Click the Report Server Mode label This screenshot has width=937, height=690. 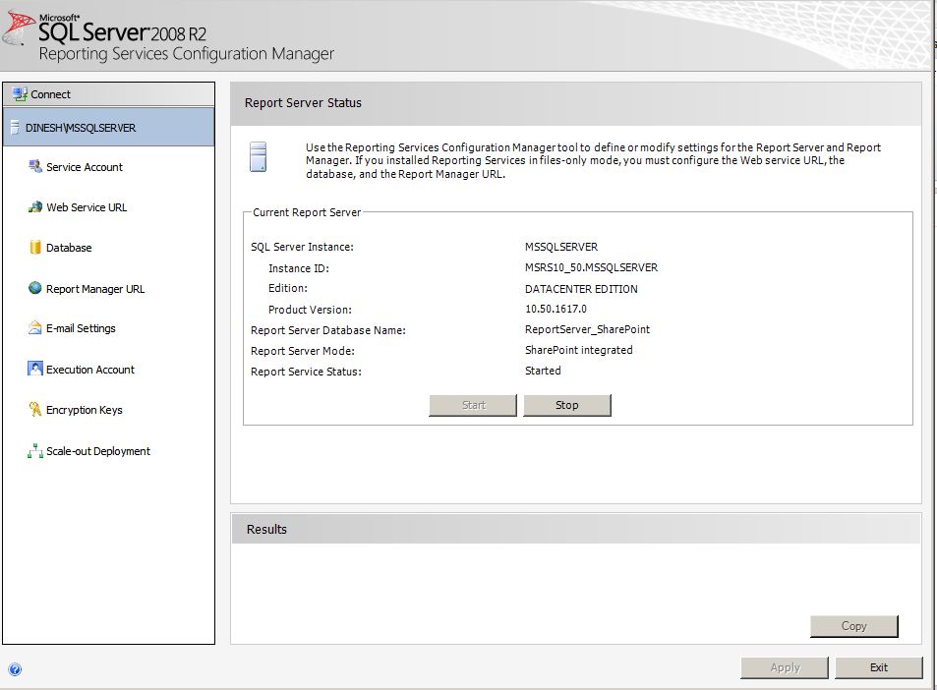[x=303, y=351]
